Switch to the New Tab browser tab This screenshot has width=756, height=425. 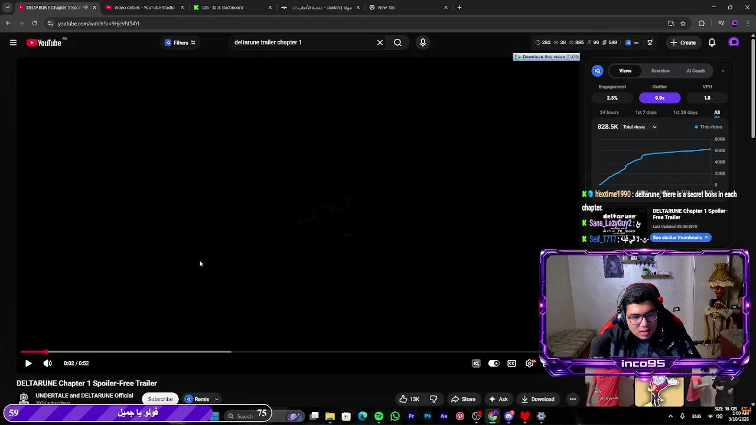[x=409, y=8]
